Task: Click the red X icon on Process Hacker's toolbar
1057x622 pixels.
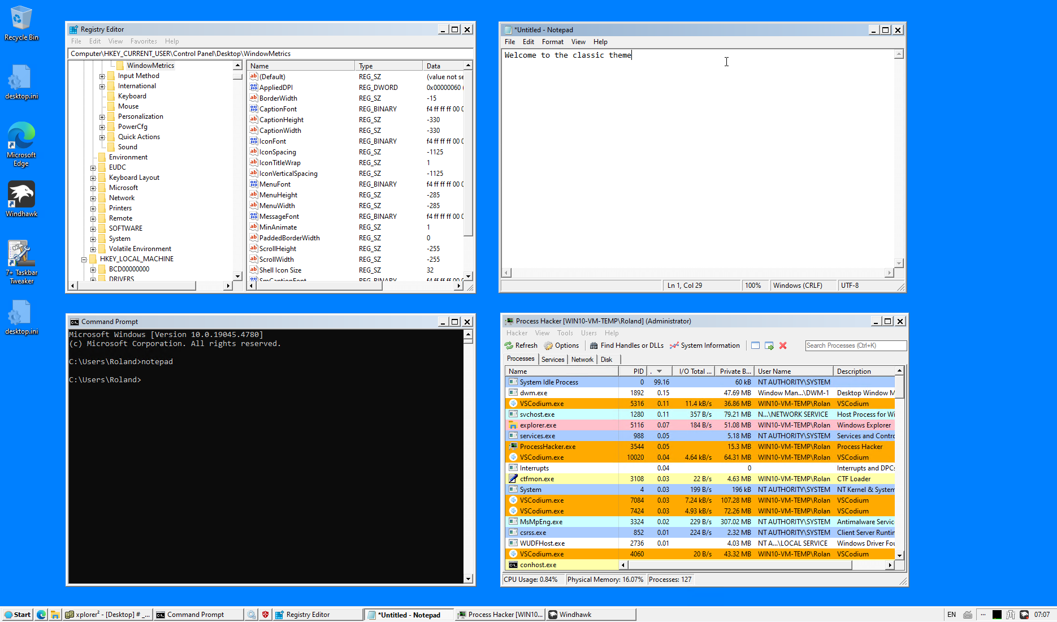Action: (783, 345)
